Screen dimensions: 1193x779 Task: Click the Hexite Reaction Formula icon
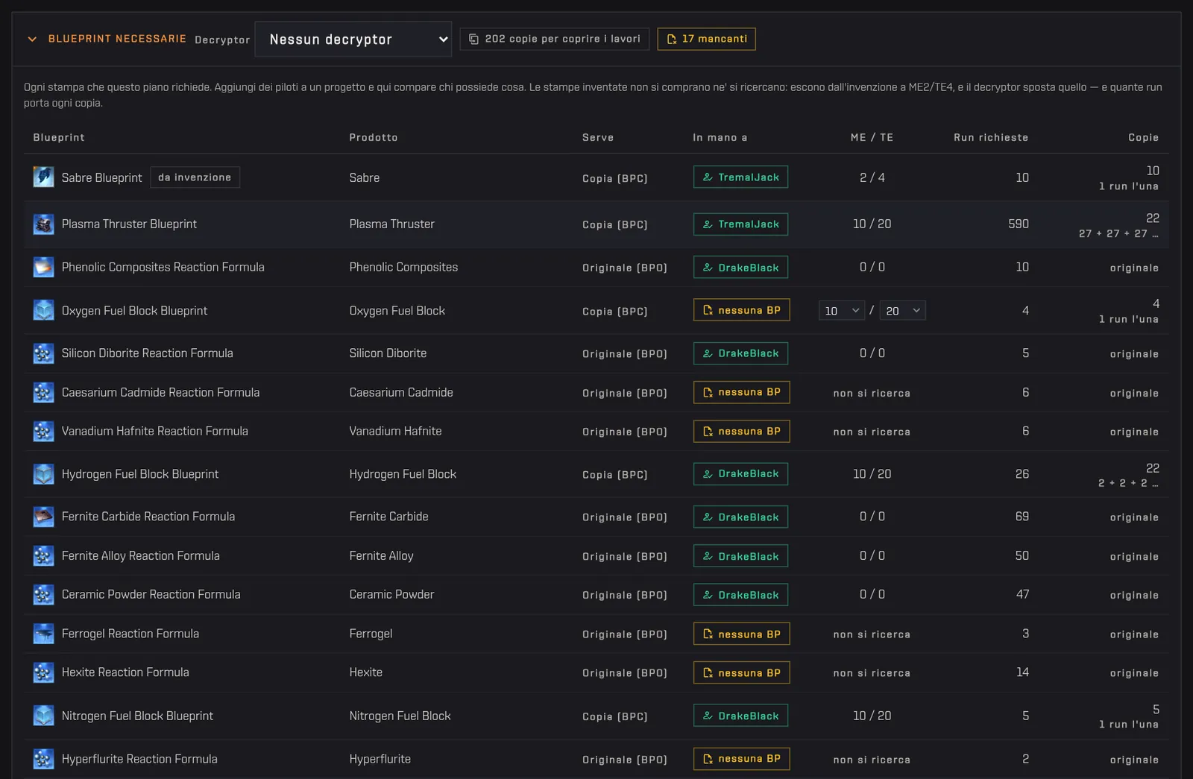(x=43, y=672)
